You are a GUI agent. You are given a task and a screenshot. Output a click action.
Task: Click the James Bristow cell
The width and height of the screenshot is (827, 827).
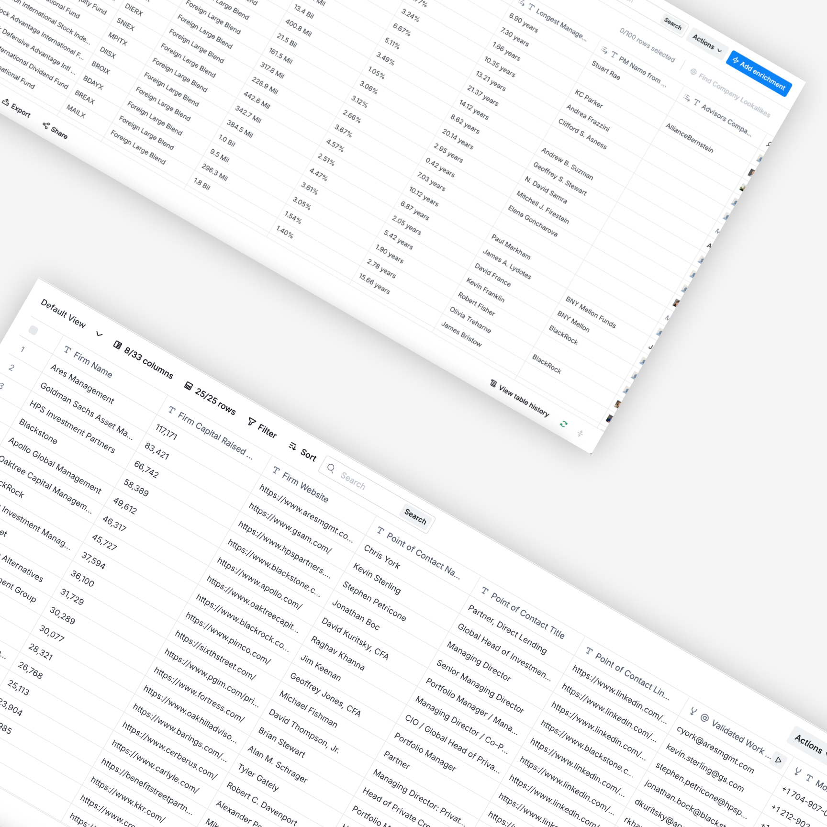click(461, 334)
